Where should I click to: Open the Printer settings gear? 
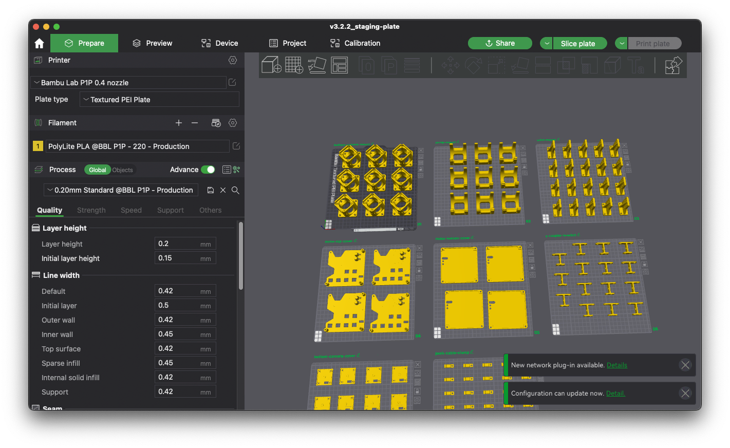pos(233,60)
